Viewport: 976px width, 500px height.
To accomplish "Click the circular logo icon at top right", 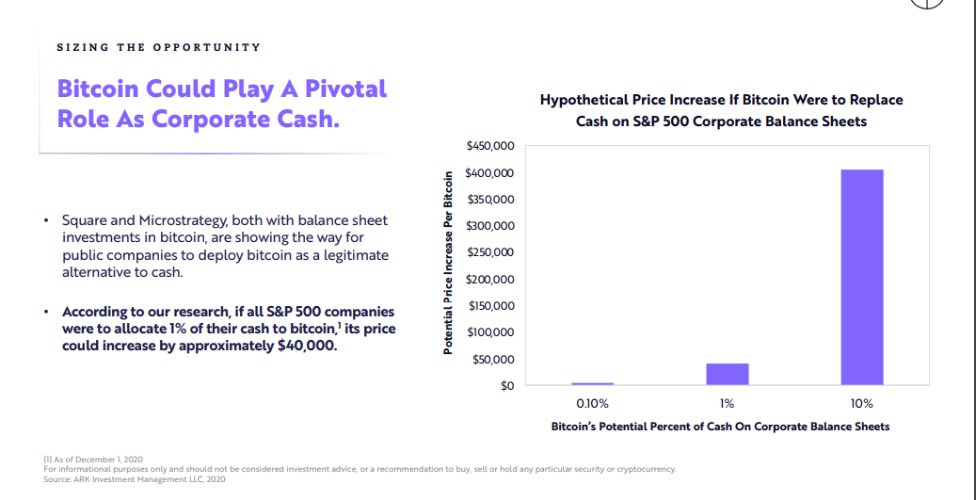I will point(927,3).
